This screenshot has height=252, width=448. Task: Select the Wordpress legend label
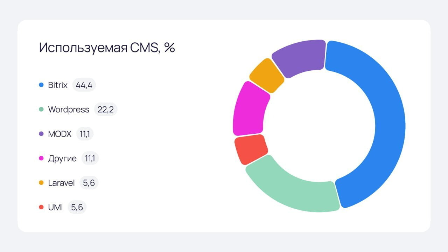coord(69,110)
